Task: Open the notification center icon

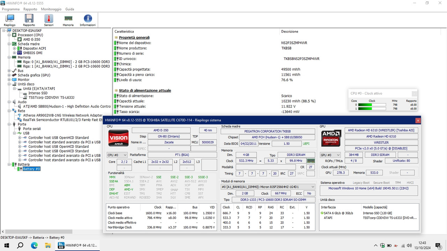Action: pos(438,245)
